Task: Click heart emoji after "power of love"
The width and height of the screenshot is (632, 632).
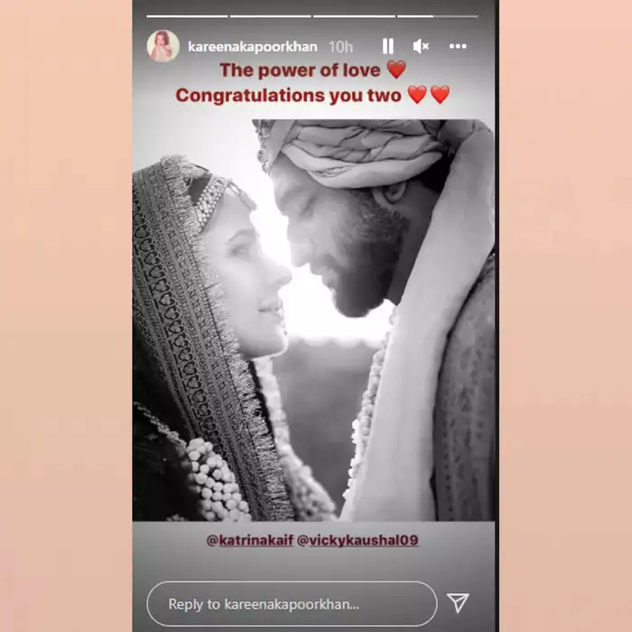Action: point(396,70)
